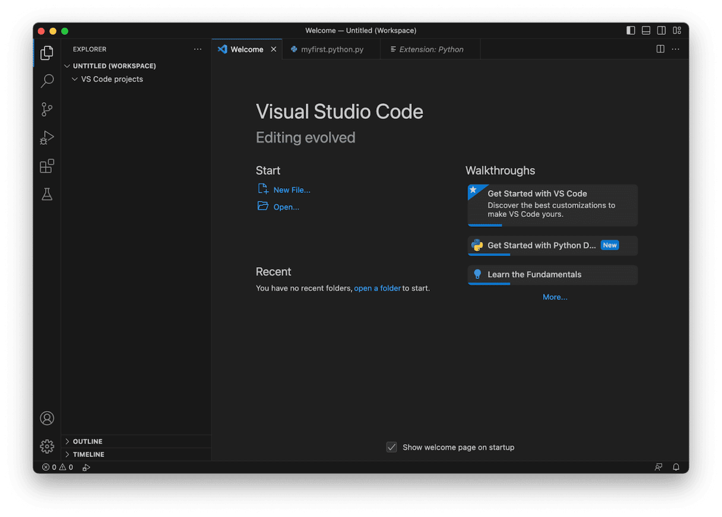The image size is (722, 517).
Task: Click the notifications bell in status bar
Action: [x=676, y=467]
